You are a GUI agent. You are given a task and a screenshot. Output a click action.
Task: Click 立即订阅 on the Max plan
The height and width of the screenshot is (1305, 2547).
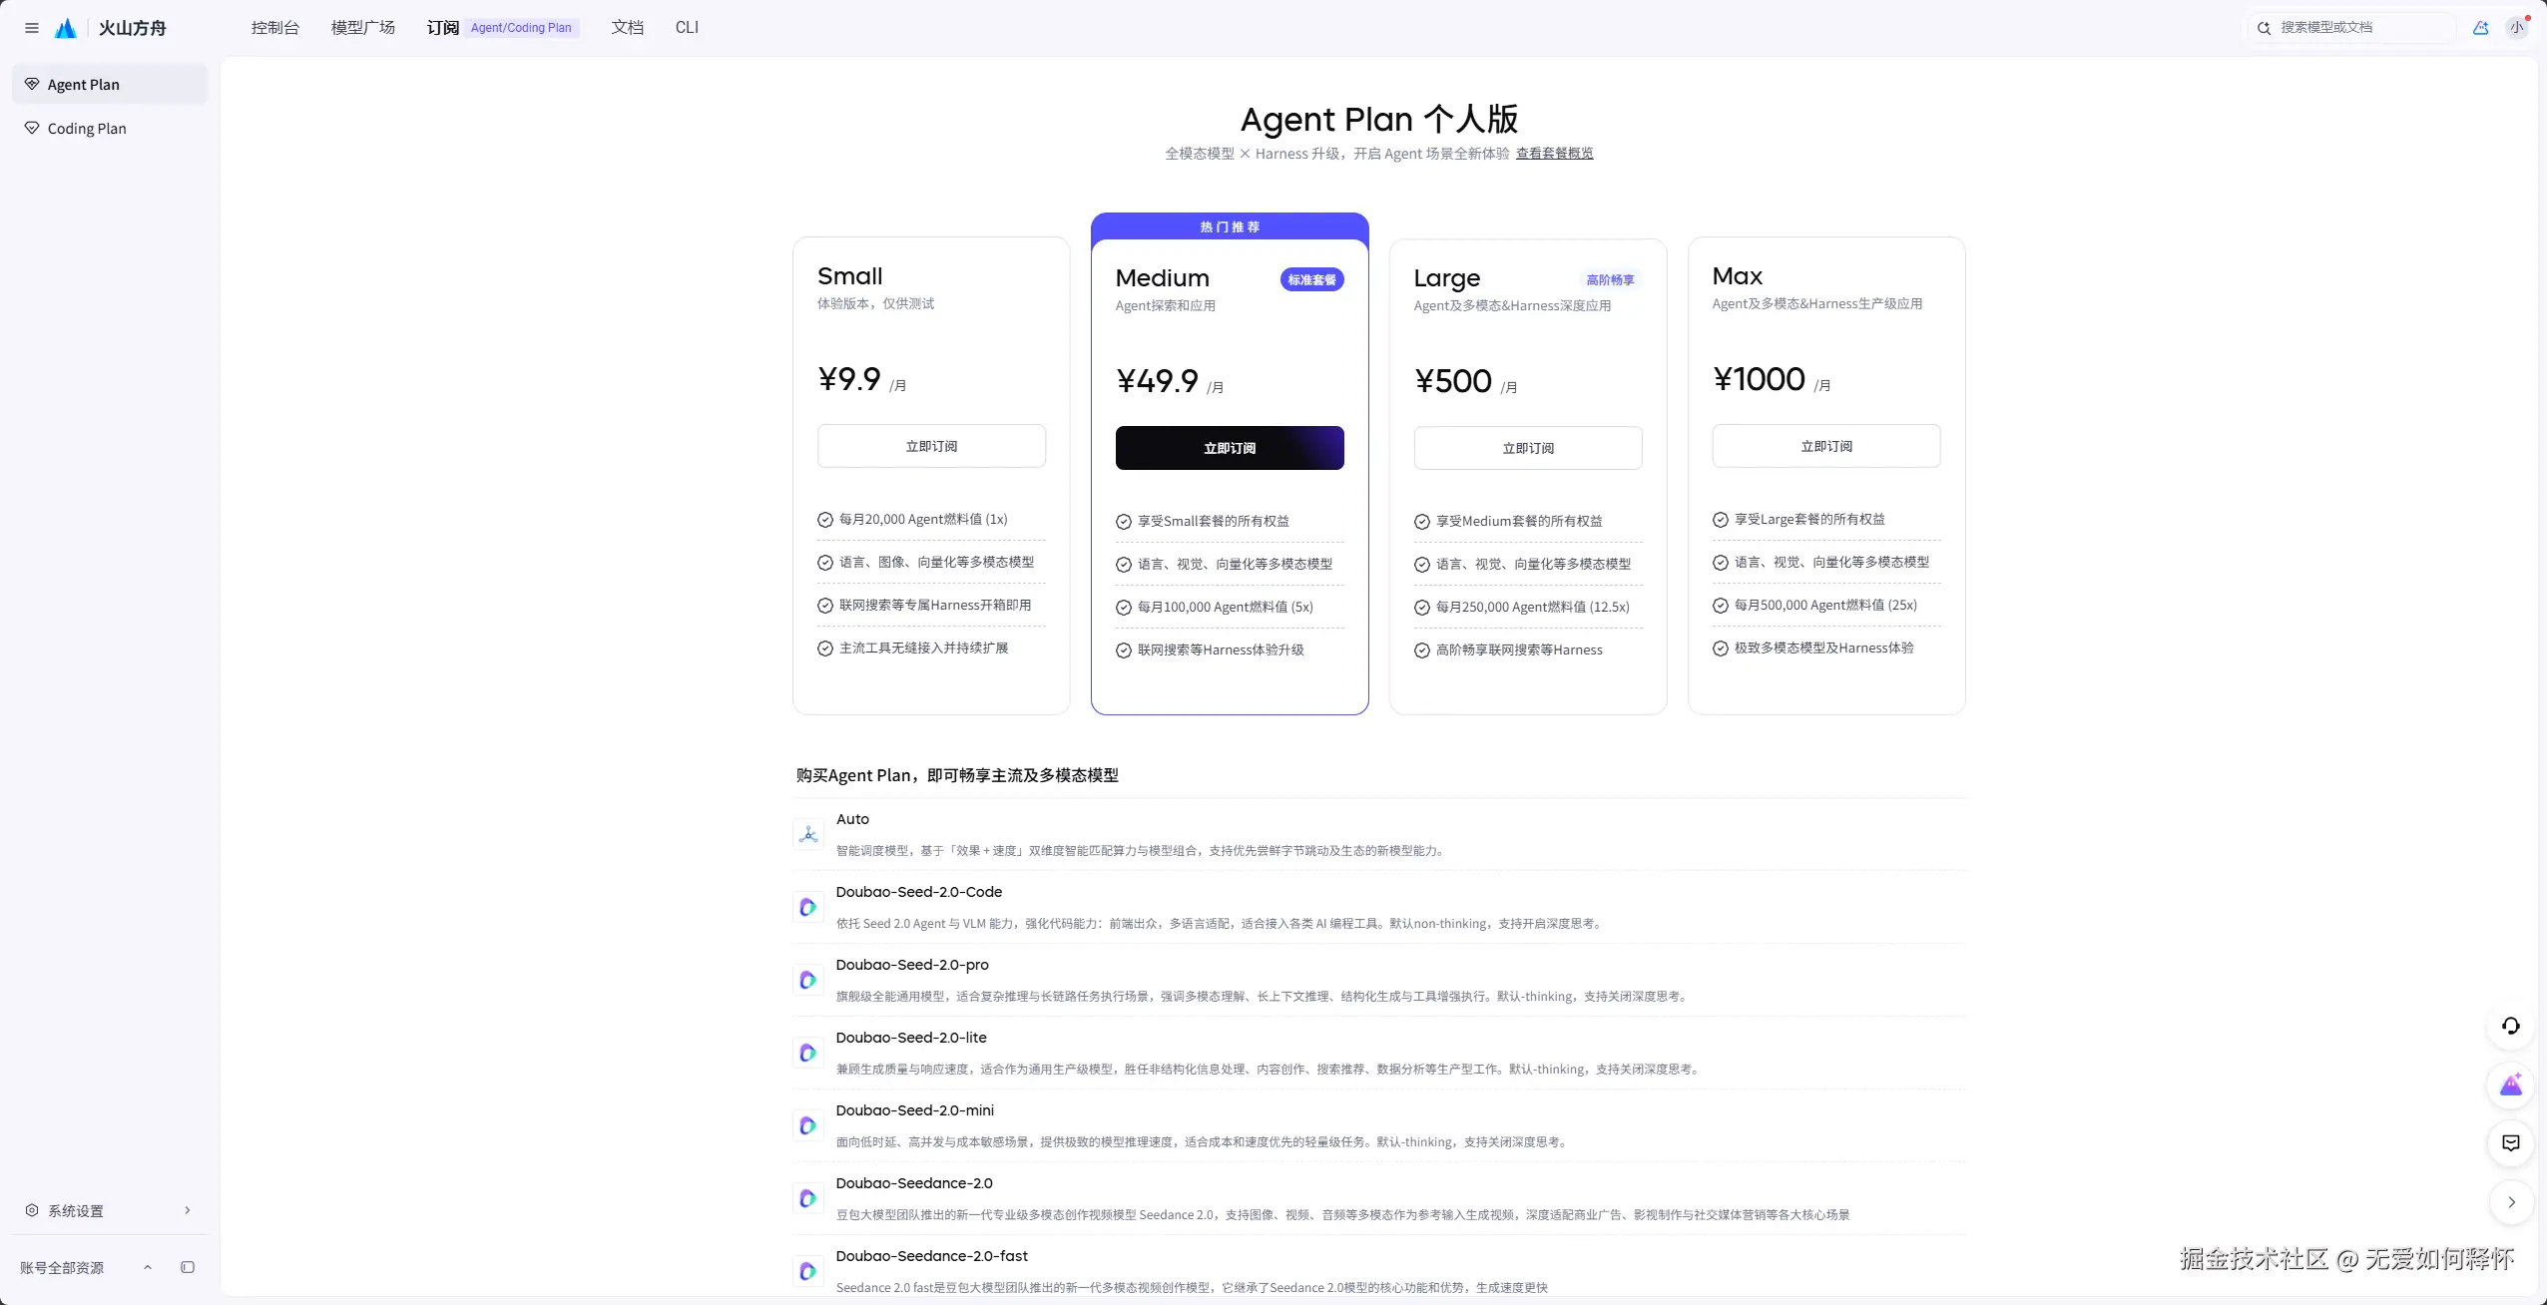(x=1826, y=446)
